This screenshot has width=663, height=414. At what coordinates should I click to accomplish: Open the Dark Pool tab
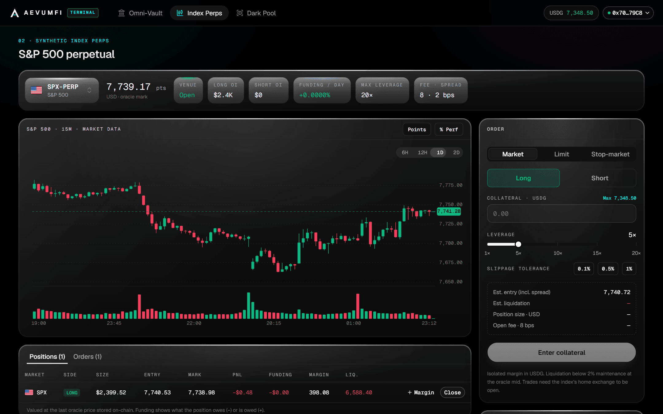[256, 13]
